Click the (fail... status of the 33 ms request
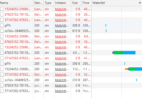This screenshot has width=142, height=98. click(38, 75)
